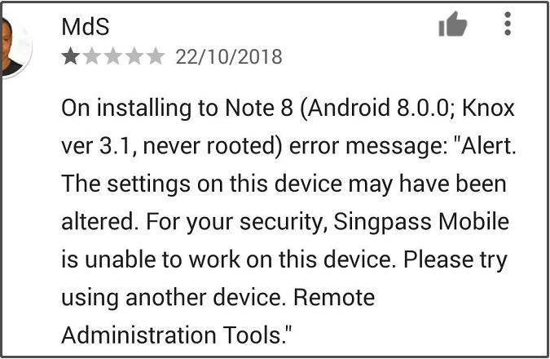Click the fifth grey star in the rating
This screenshot has width=550, height=359.
click(156, 56)
